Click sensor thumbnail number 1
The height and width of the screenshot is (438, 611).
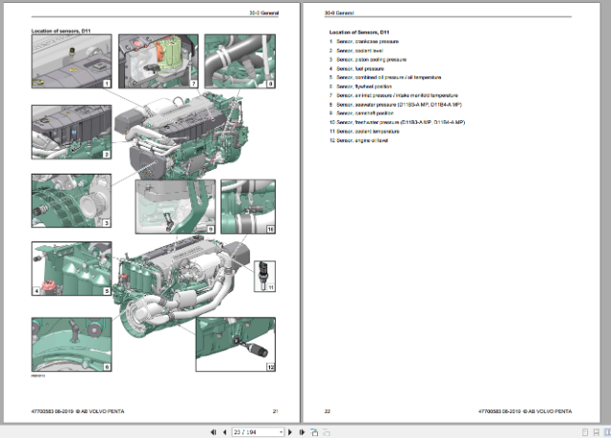[x=72, y=61]
